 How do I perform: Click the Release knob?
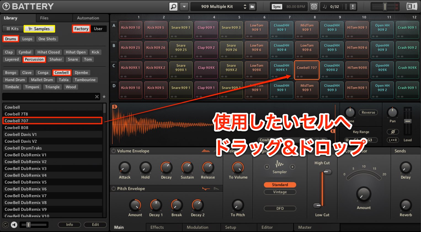point(208,168)
